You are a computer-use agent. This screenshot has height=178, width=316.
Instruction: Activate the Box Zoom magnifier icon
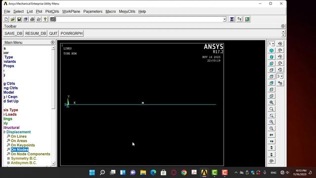pos(272,109)
